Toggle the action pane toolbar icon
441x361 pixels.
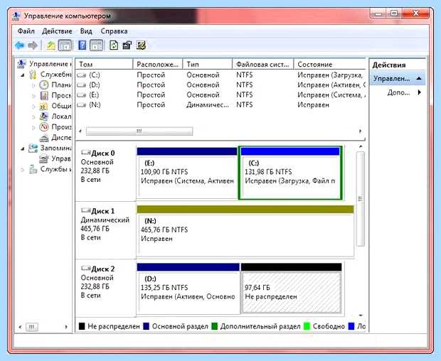click(x=97, y=45)
